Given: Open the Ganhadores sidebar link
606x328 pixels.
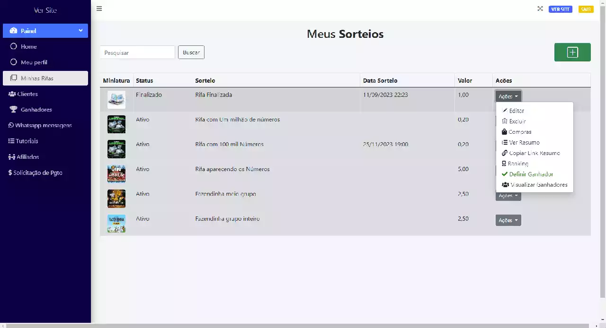Looking at the screenshot, I should coord(45,109).
